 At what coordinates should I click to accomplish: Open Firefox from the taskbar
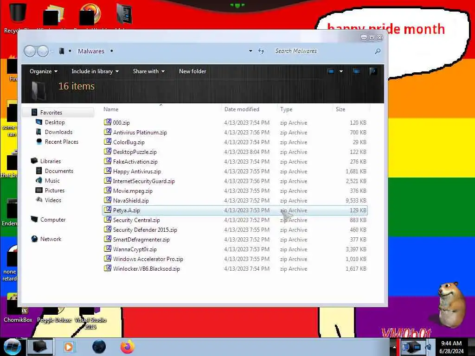click(128, 347)
